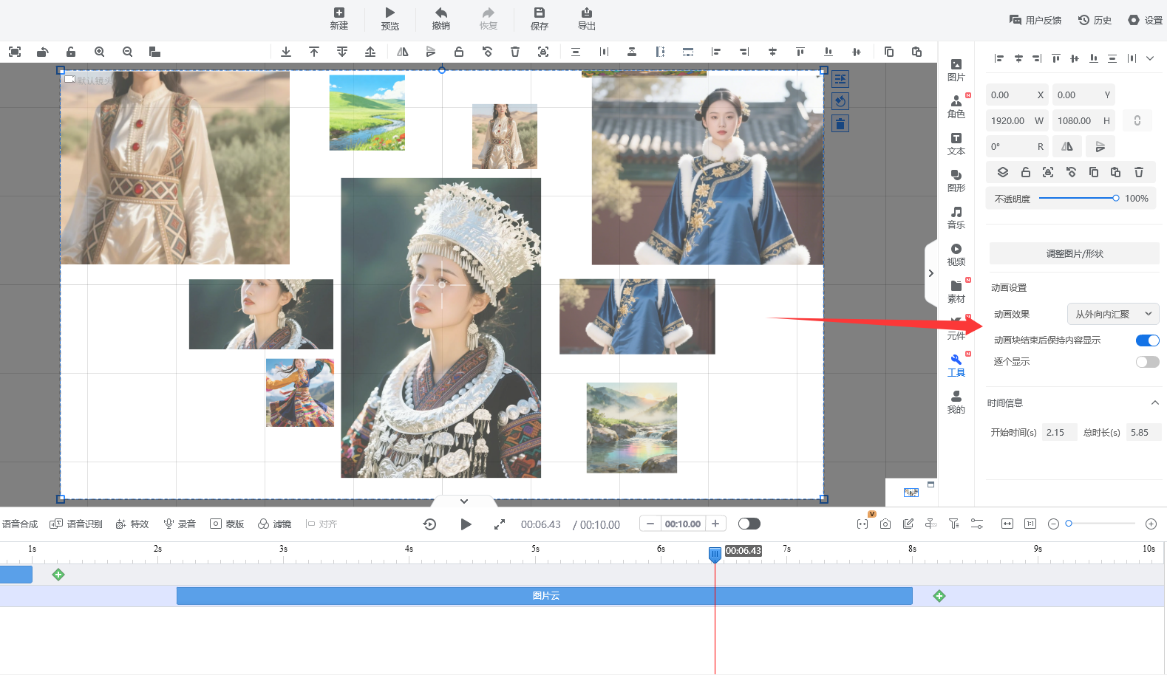Open the 动画效果 dropdown 从外向内汇聚
This screenshot has width=1167, height=675.
pos(1112,314)
